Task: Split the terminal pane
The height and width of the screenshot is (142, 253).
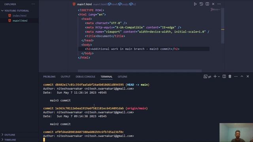Action: pyautogui.click(x=224, y=77)
